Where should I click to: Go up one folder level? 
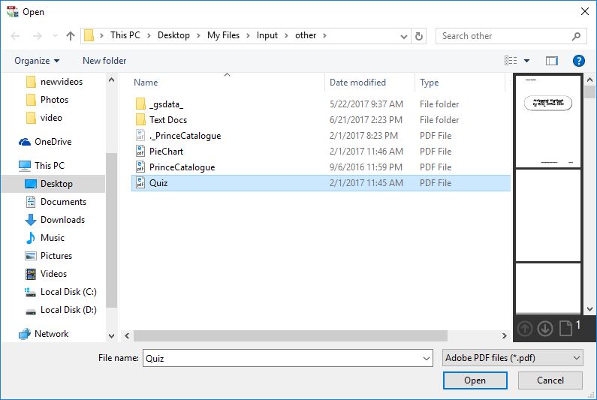click(x=71, y=36)
